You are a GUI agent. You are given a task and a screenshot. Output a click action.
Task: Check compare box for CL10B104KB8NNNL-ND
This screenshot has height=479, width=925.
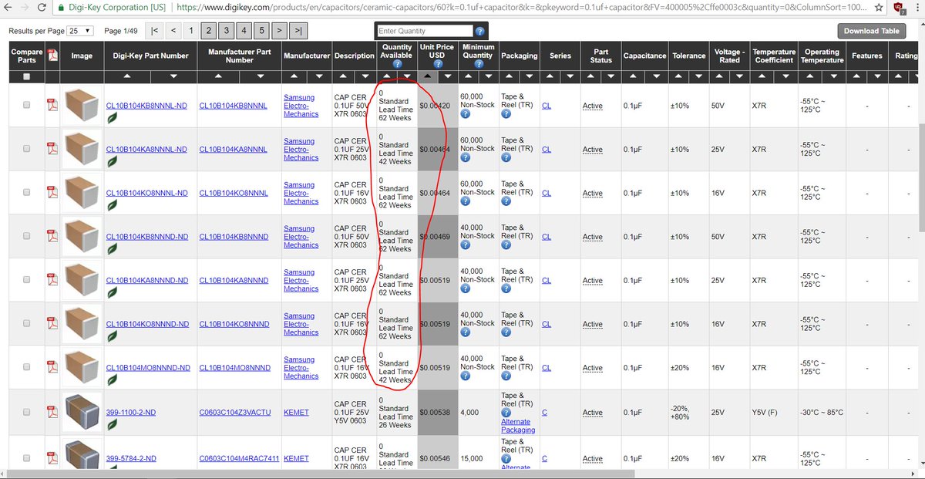click(x=27, y=105)
